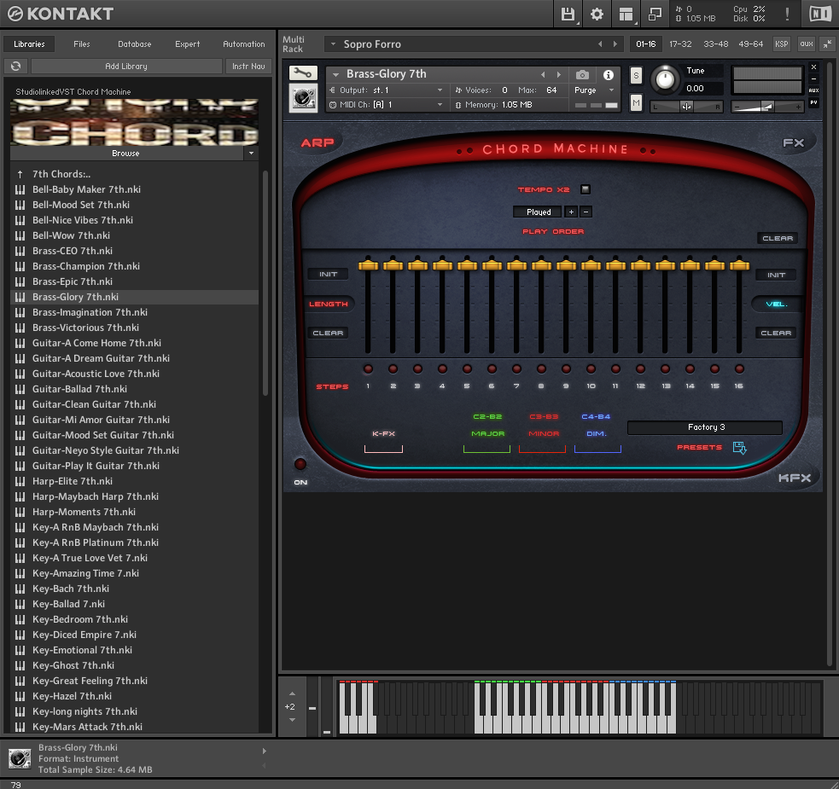
Task: Click the rack minimize icon next to aux
Action: (827, 44)
